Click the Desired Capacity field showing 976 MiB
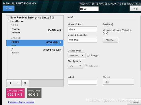This screenshot has height=105, width=141. pos(82,40)
